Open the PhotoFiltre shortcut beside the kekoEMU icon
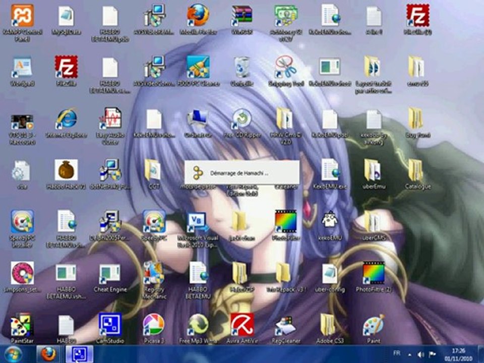The height and width of the screenshot is (363, 484). coord(286,222)
